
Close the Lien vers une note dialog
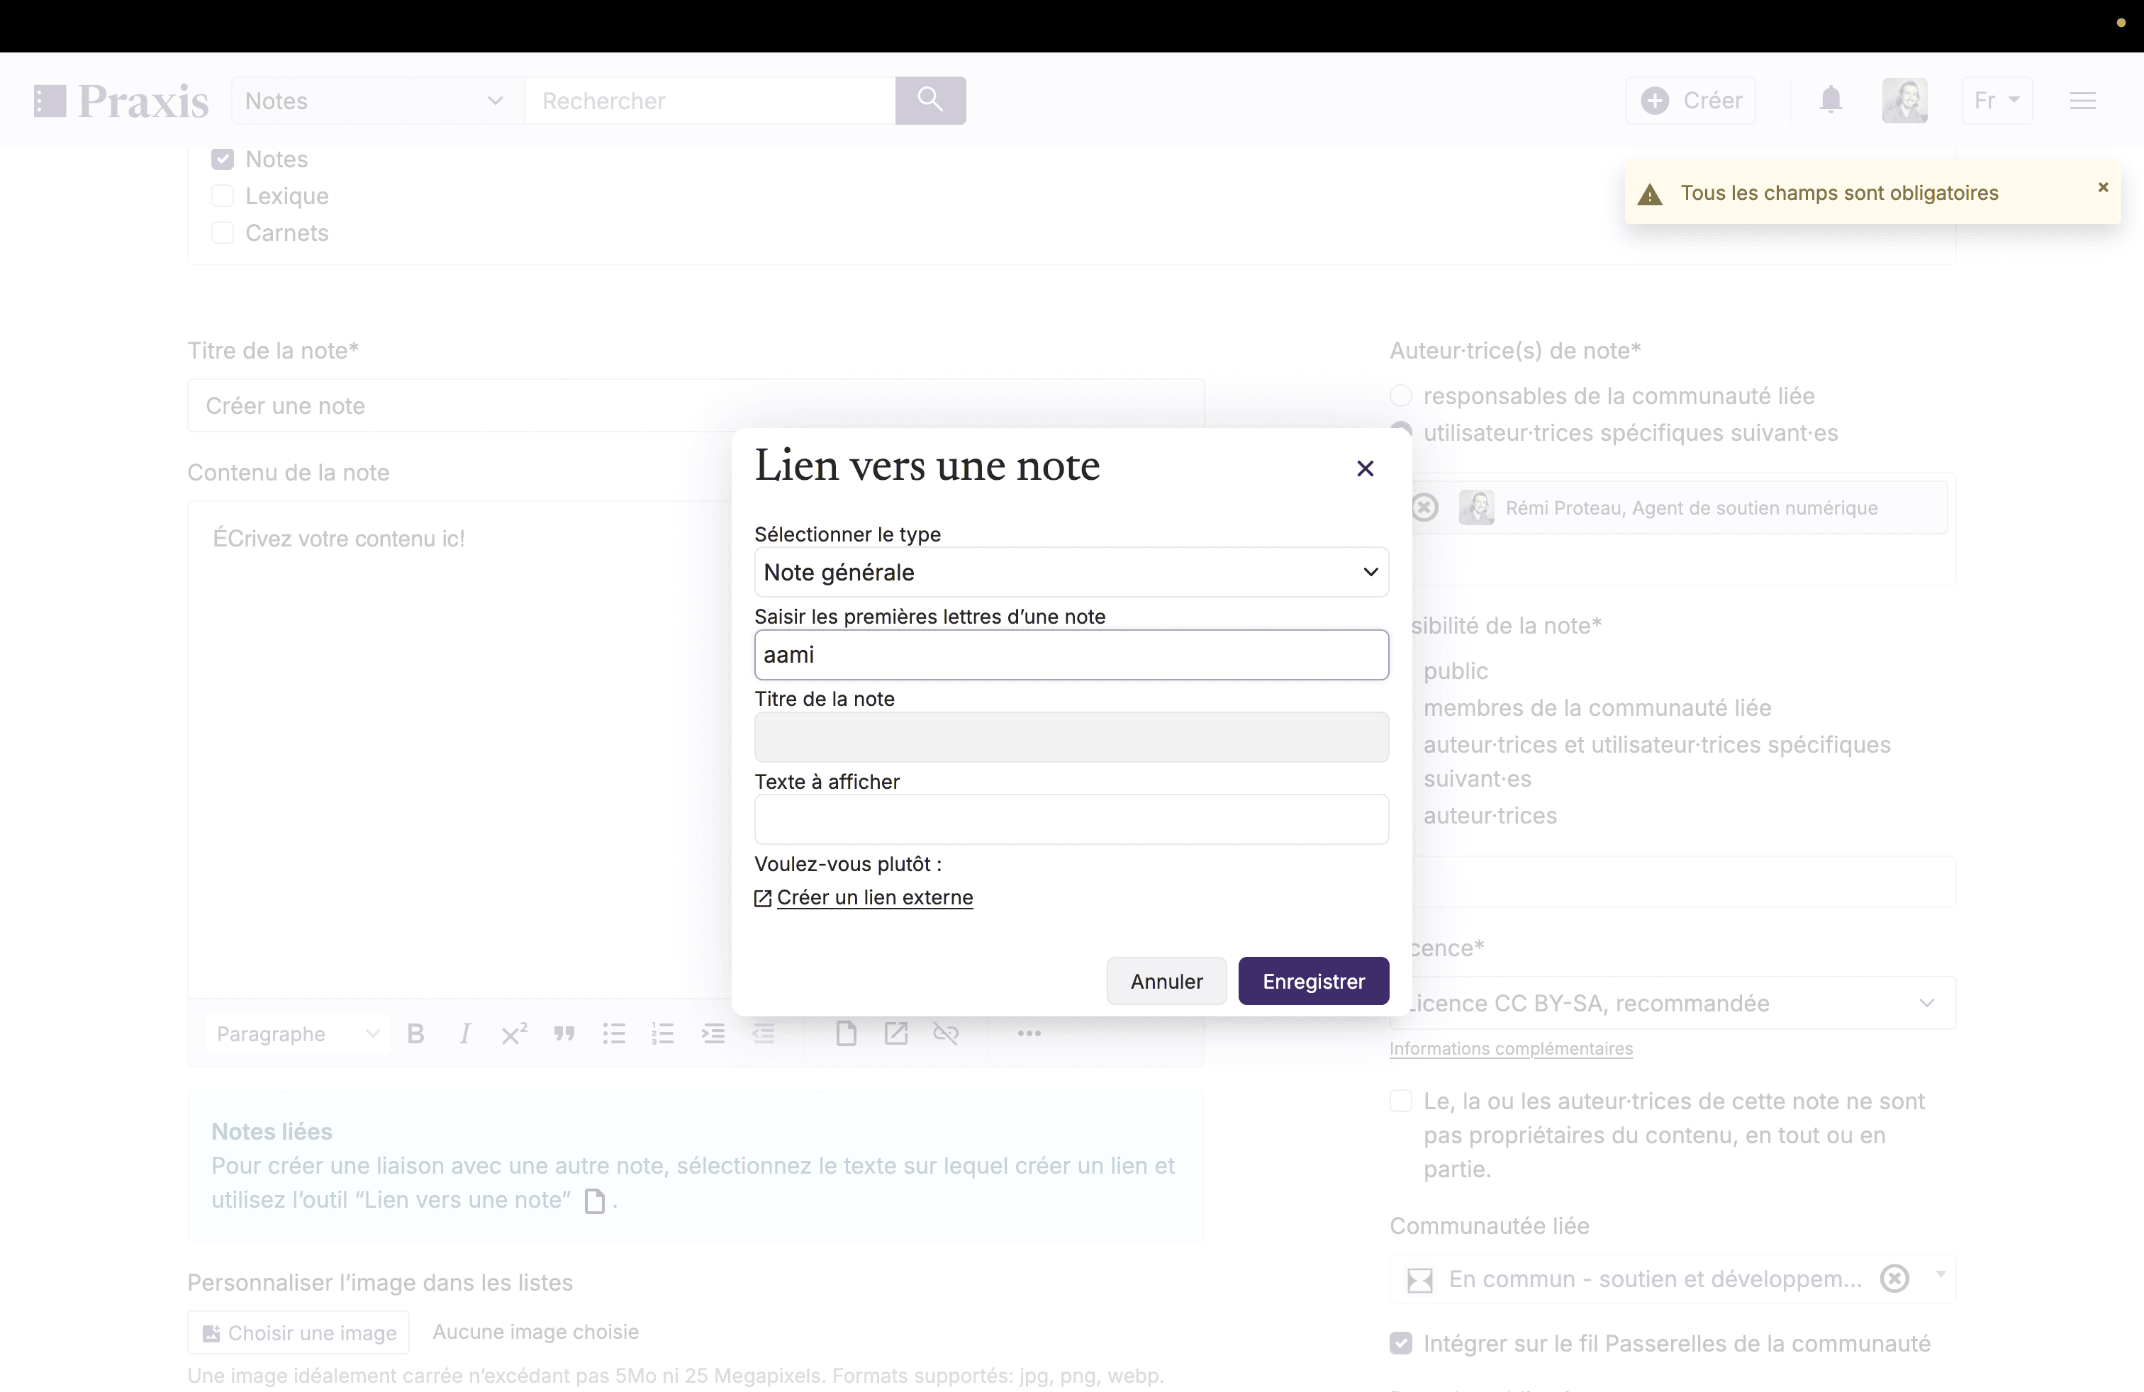1365,468
